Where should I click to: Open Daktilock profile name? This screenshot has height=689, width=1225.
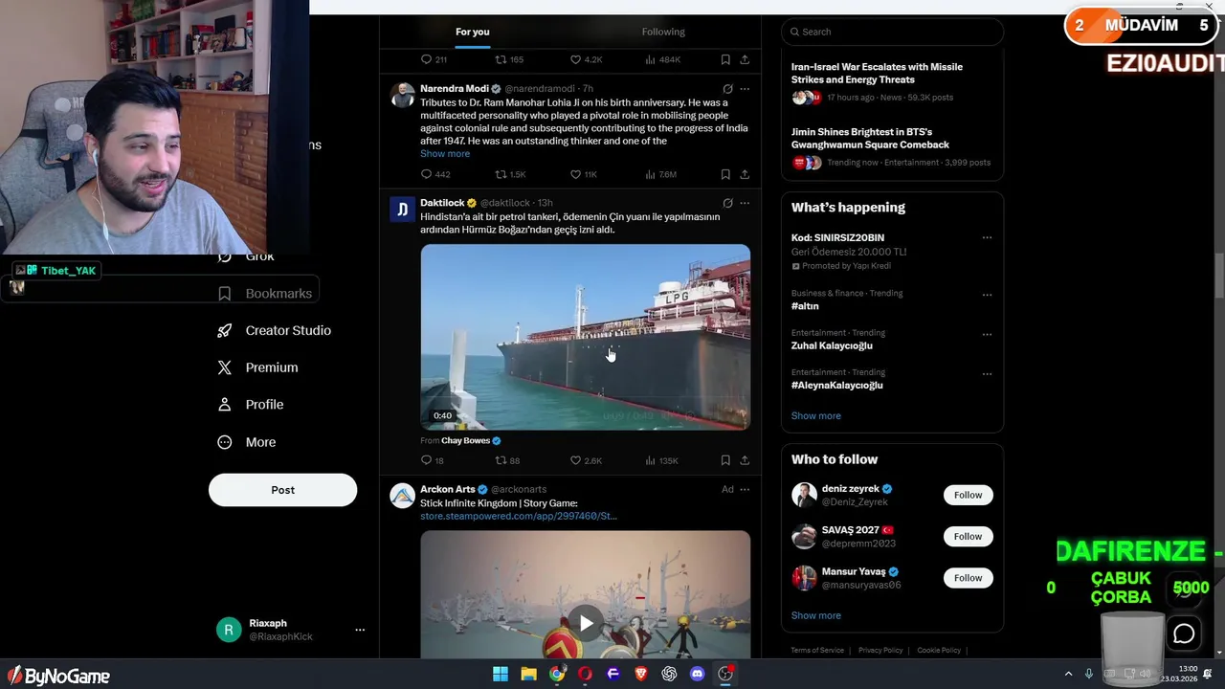pos(442,203)
